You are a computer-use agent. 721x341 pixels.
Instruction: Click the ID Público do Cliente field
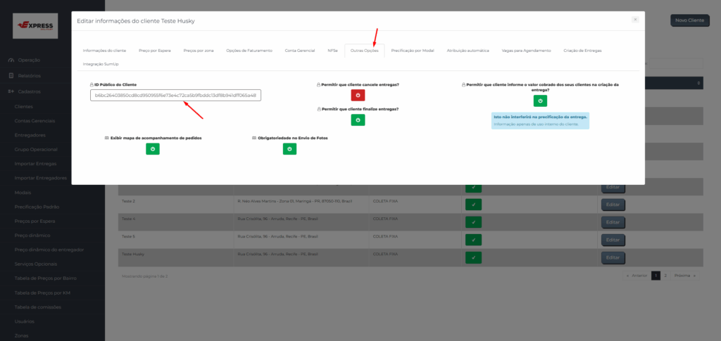[x=175, y=95]
